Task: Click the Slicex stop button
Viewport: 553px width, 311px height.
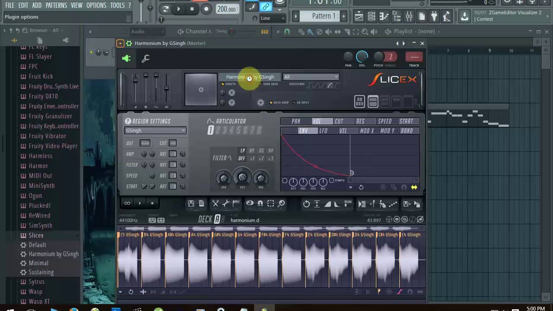Action: click(152, 203)
